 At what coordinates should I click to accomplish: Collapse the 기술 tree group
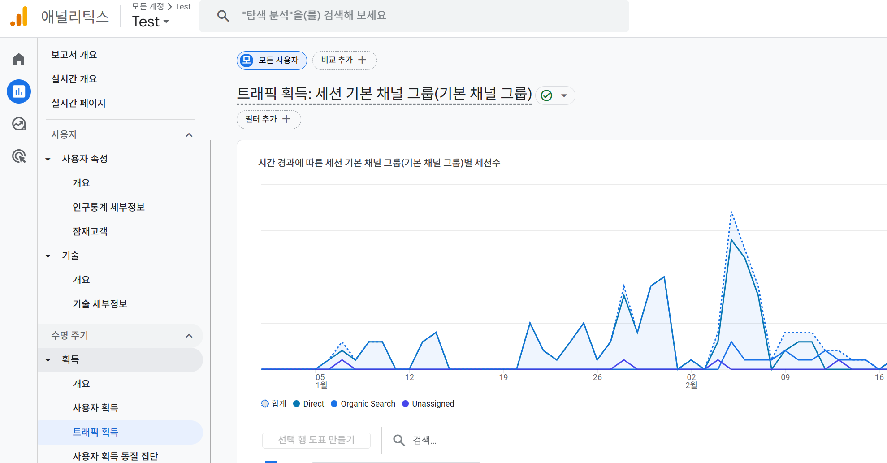(48, 256)
